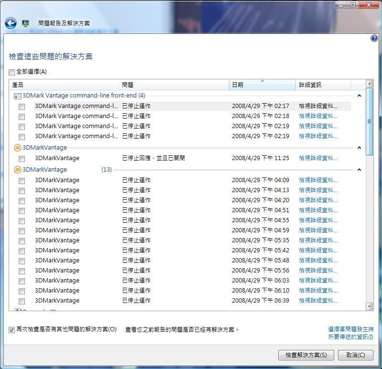Select the 3DMarkVantage row dated 下午 04:20

tap(193, 200)
